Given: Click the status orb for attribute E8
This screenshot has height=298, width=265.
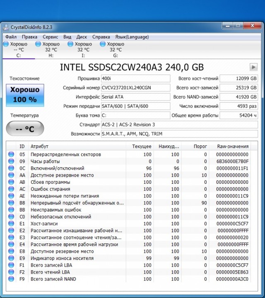Looking at the screenshot, I should pyautogui.click(x=11, y=251).
